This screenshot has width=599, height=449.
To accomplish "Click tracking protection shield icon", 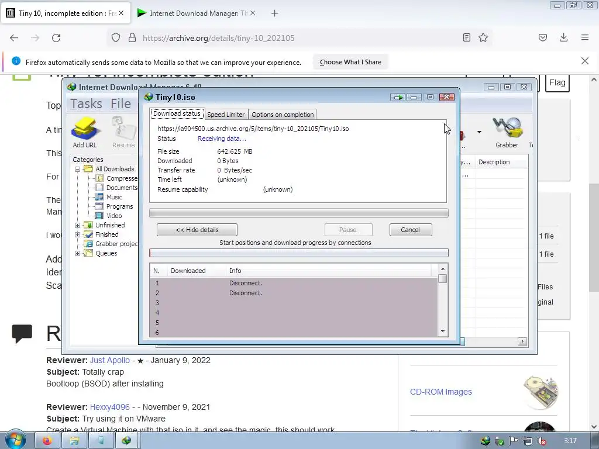I will [116, 37].
